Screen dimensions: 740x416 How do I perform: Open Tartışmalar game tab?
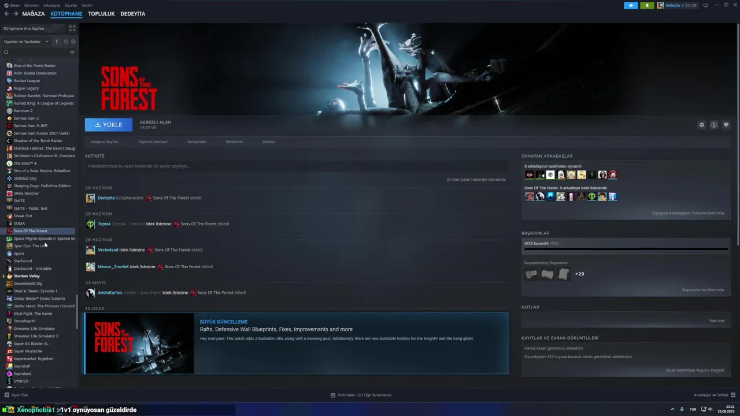[197, 142]
